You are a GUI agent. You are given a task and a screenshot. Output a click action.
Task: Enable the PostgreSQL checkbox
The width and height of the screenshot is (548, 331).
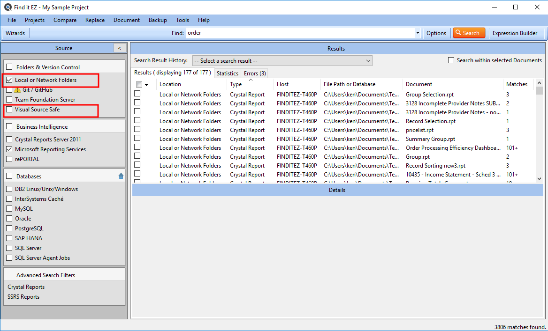coord(9,228)
